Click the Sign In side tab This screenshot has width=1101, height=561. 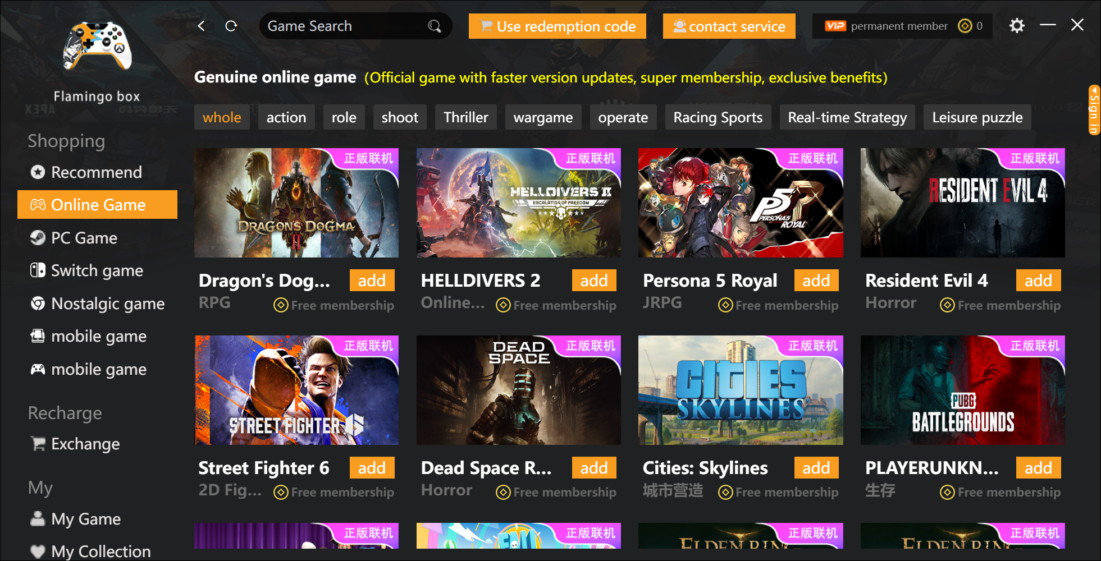(1094, 110)
